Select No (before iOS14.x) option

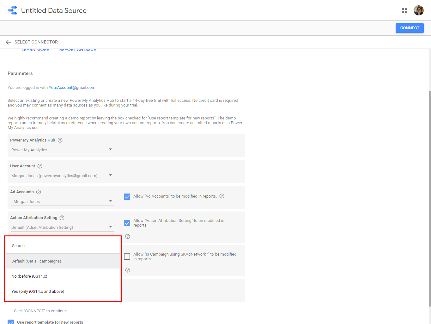pyautogui.click(x=29, y=276)
